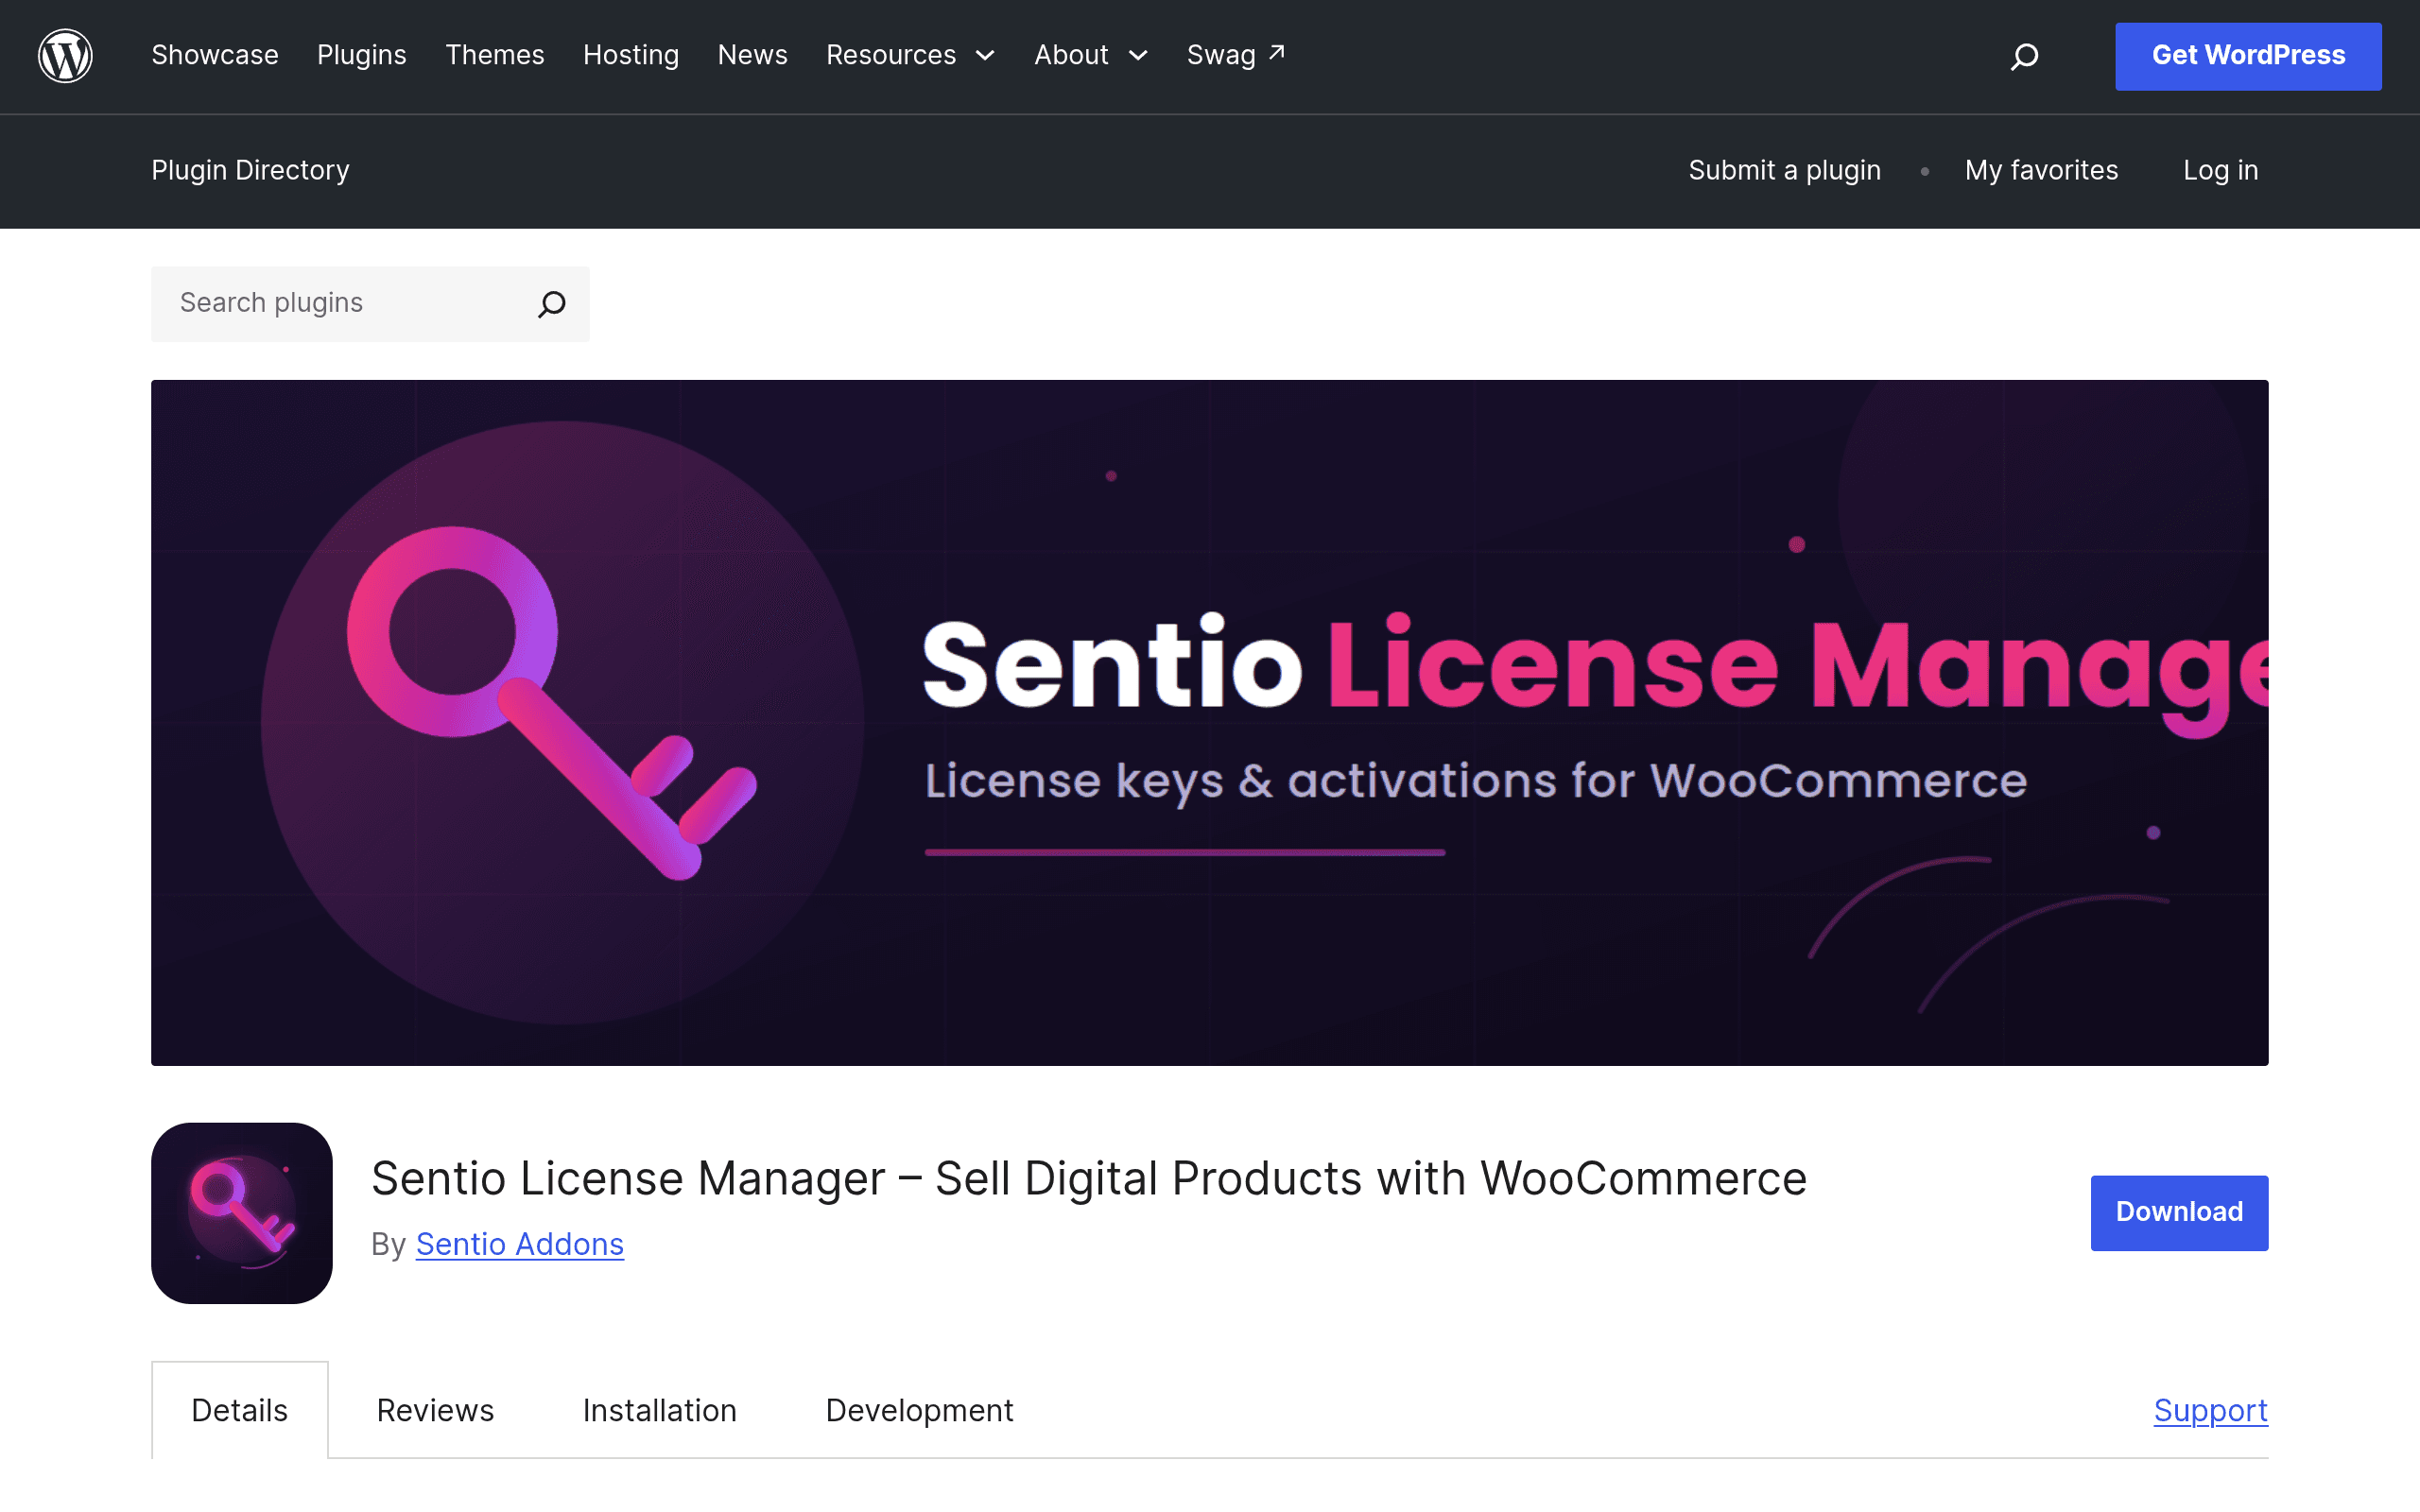The width and height of the screenshot is (2420, 1512).
Task: Open the News menu item
Action: (x=752, y=56)
